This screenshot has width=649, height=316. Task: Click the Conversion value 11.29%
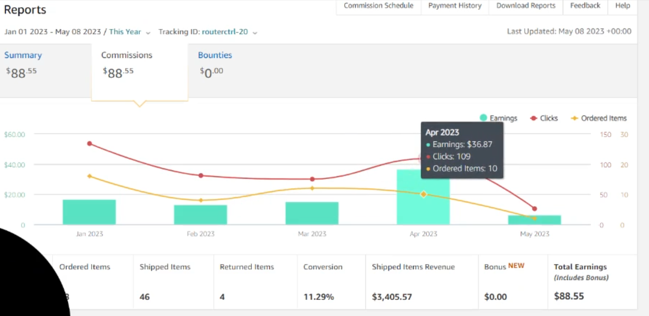[x=318, y=297]
